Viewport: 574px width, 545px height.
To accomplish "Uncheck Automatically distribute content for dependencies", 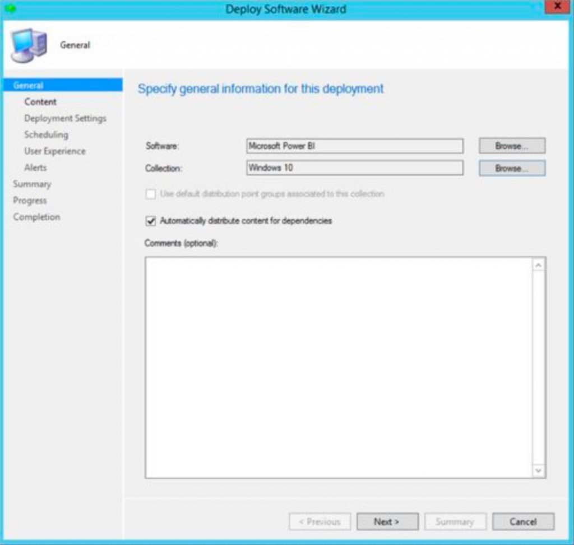I will tap(150, 221).
